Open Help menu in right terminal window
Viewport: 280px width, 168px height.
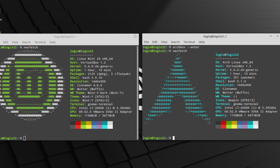[x=202, y=42]
